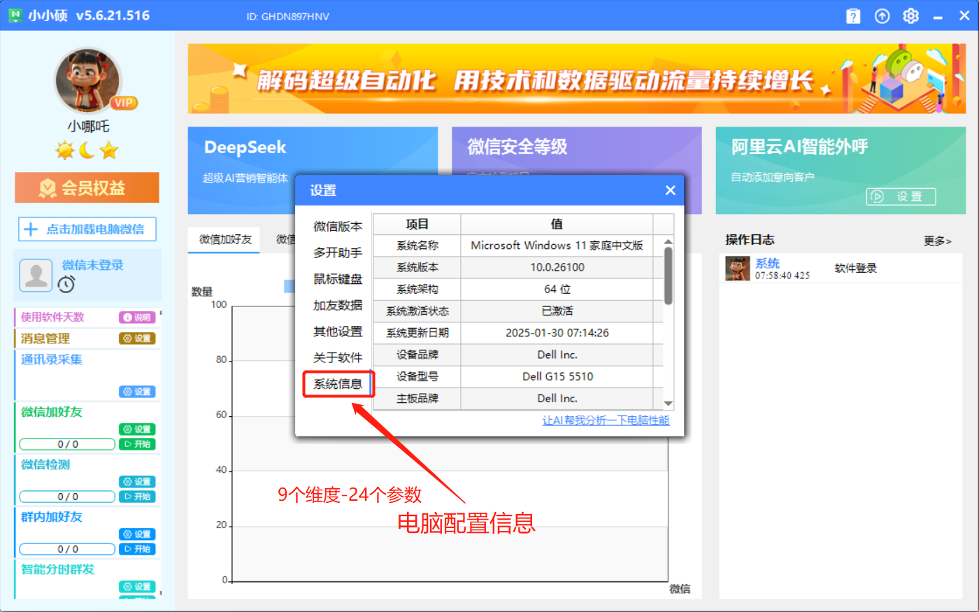Click 让AI帮我分析一下电脑性能 link
The image size is (979, 612).
tap(606, 420)
